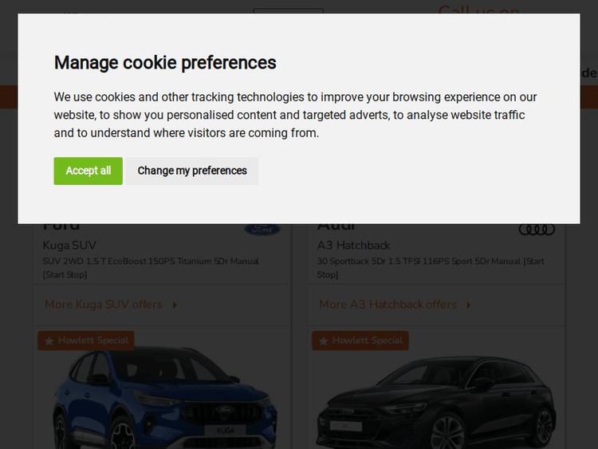Open the More Kuga SUV offers link
The width and height of the screenshot is (598, 449).
[x=104, y=305]
